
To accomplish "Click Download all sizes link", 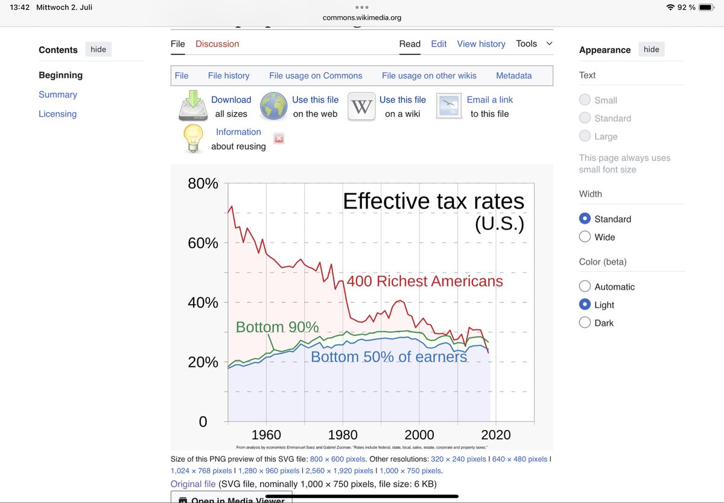I will (231, 100).
